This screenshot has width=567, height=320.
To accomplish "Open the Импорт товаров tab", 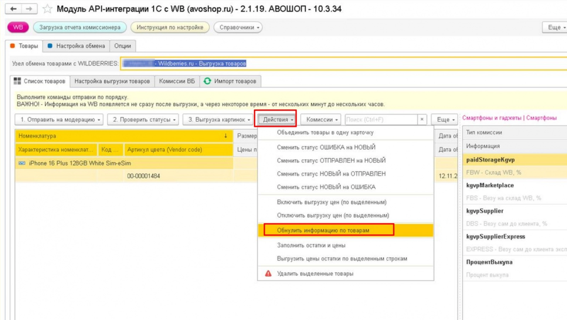I will click(230, 81).
